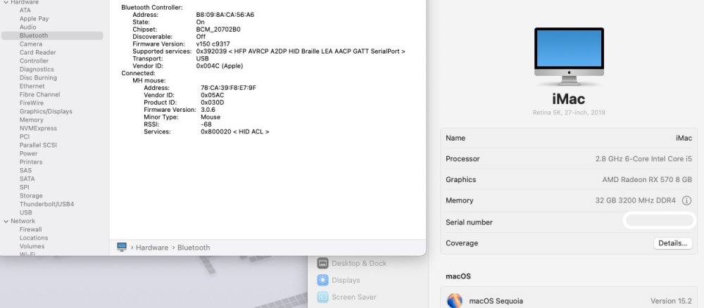Open the Displays settings icon
Viewport: 704px width, 308px height.
(323, 280)
